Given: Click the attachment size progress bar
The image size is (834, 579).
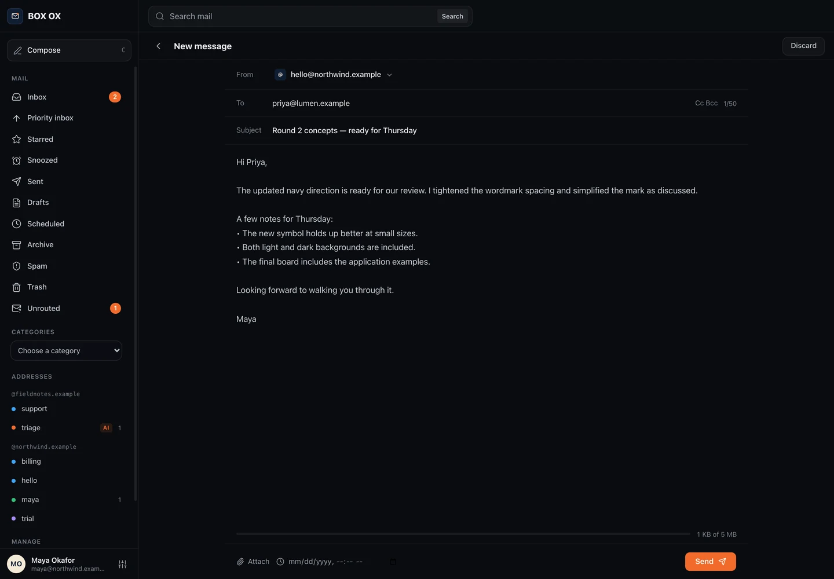Looking at the screenshot, I should click(463, 534).
